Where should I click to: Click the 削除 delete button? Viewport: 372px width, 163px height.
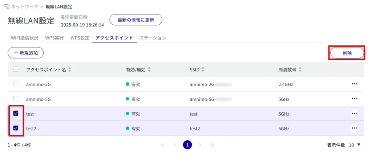coord(347,53)
